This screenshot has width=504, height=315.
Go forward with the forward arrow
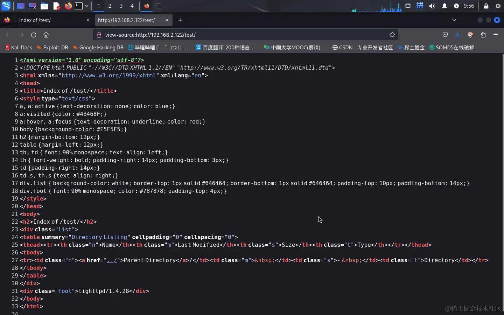coord(21,35)
